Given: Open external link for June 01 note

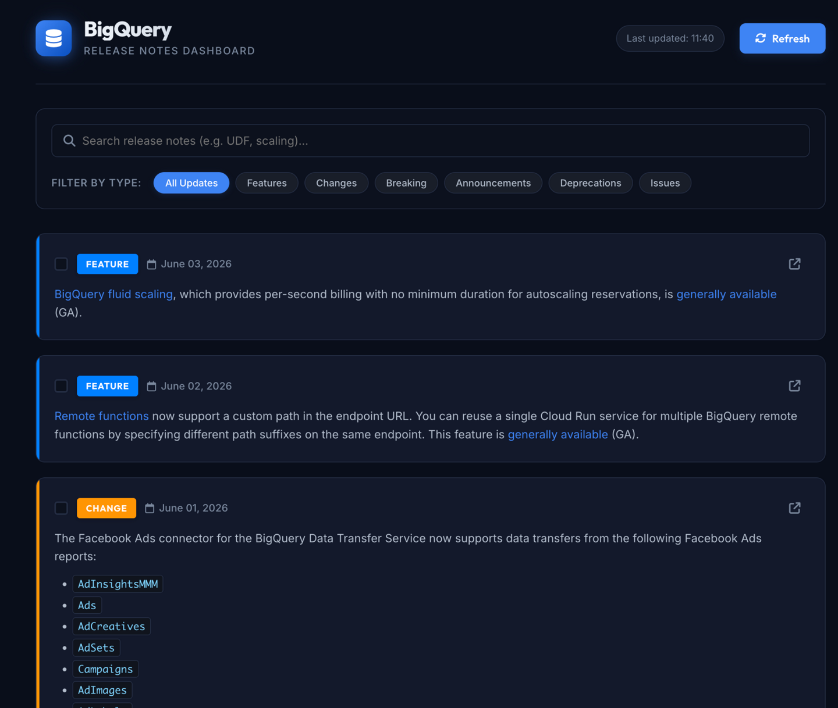Looking at the screenshot, I should [794, 508].
